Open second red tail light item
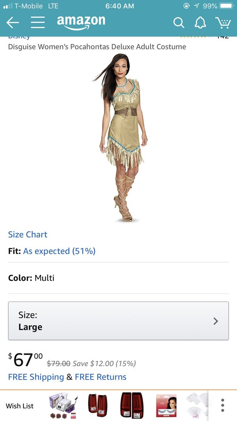 132,405
